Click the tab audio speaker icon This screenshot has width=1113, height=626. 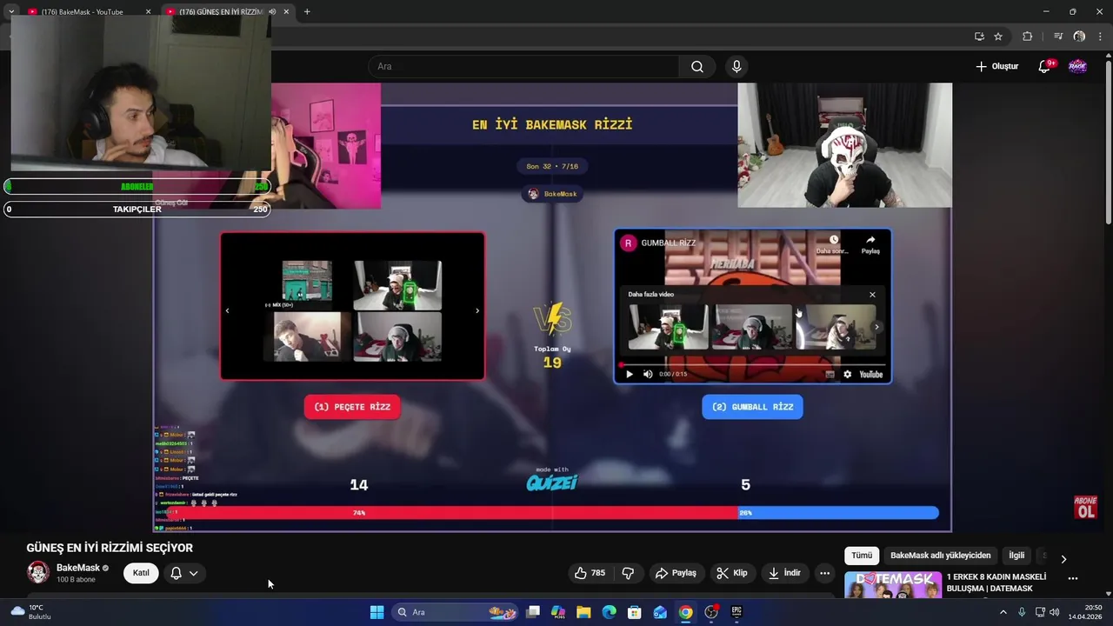pyautogui.click(x=272, y=12)
